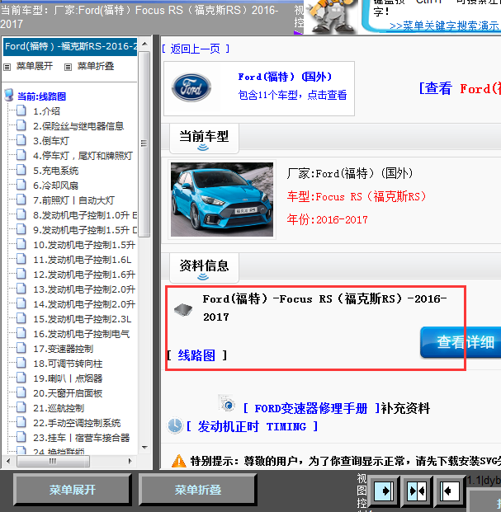Image resolution: width=501 pixels, height=512 pixels.
Task: Click the page icon beside 3.倒车灯
Action: 21,140
